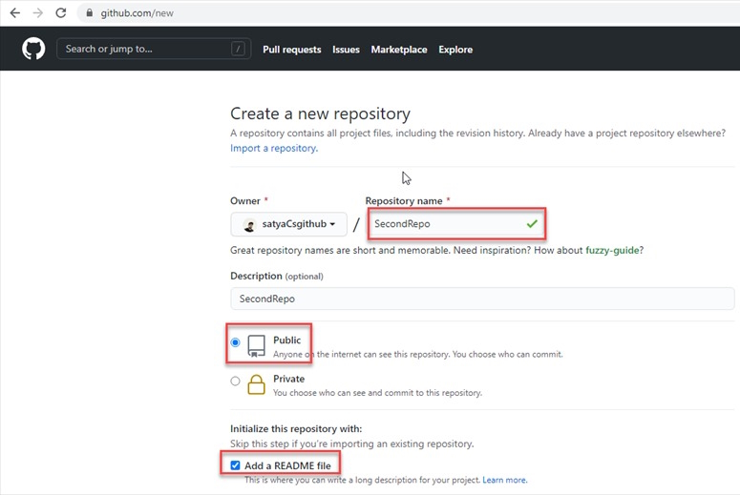Reload the page with refresh icon
This screenshot has width=740, height=495.
(61, 13)
